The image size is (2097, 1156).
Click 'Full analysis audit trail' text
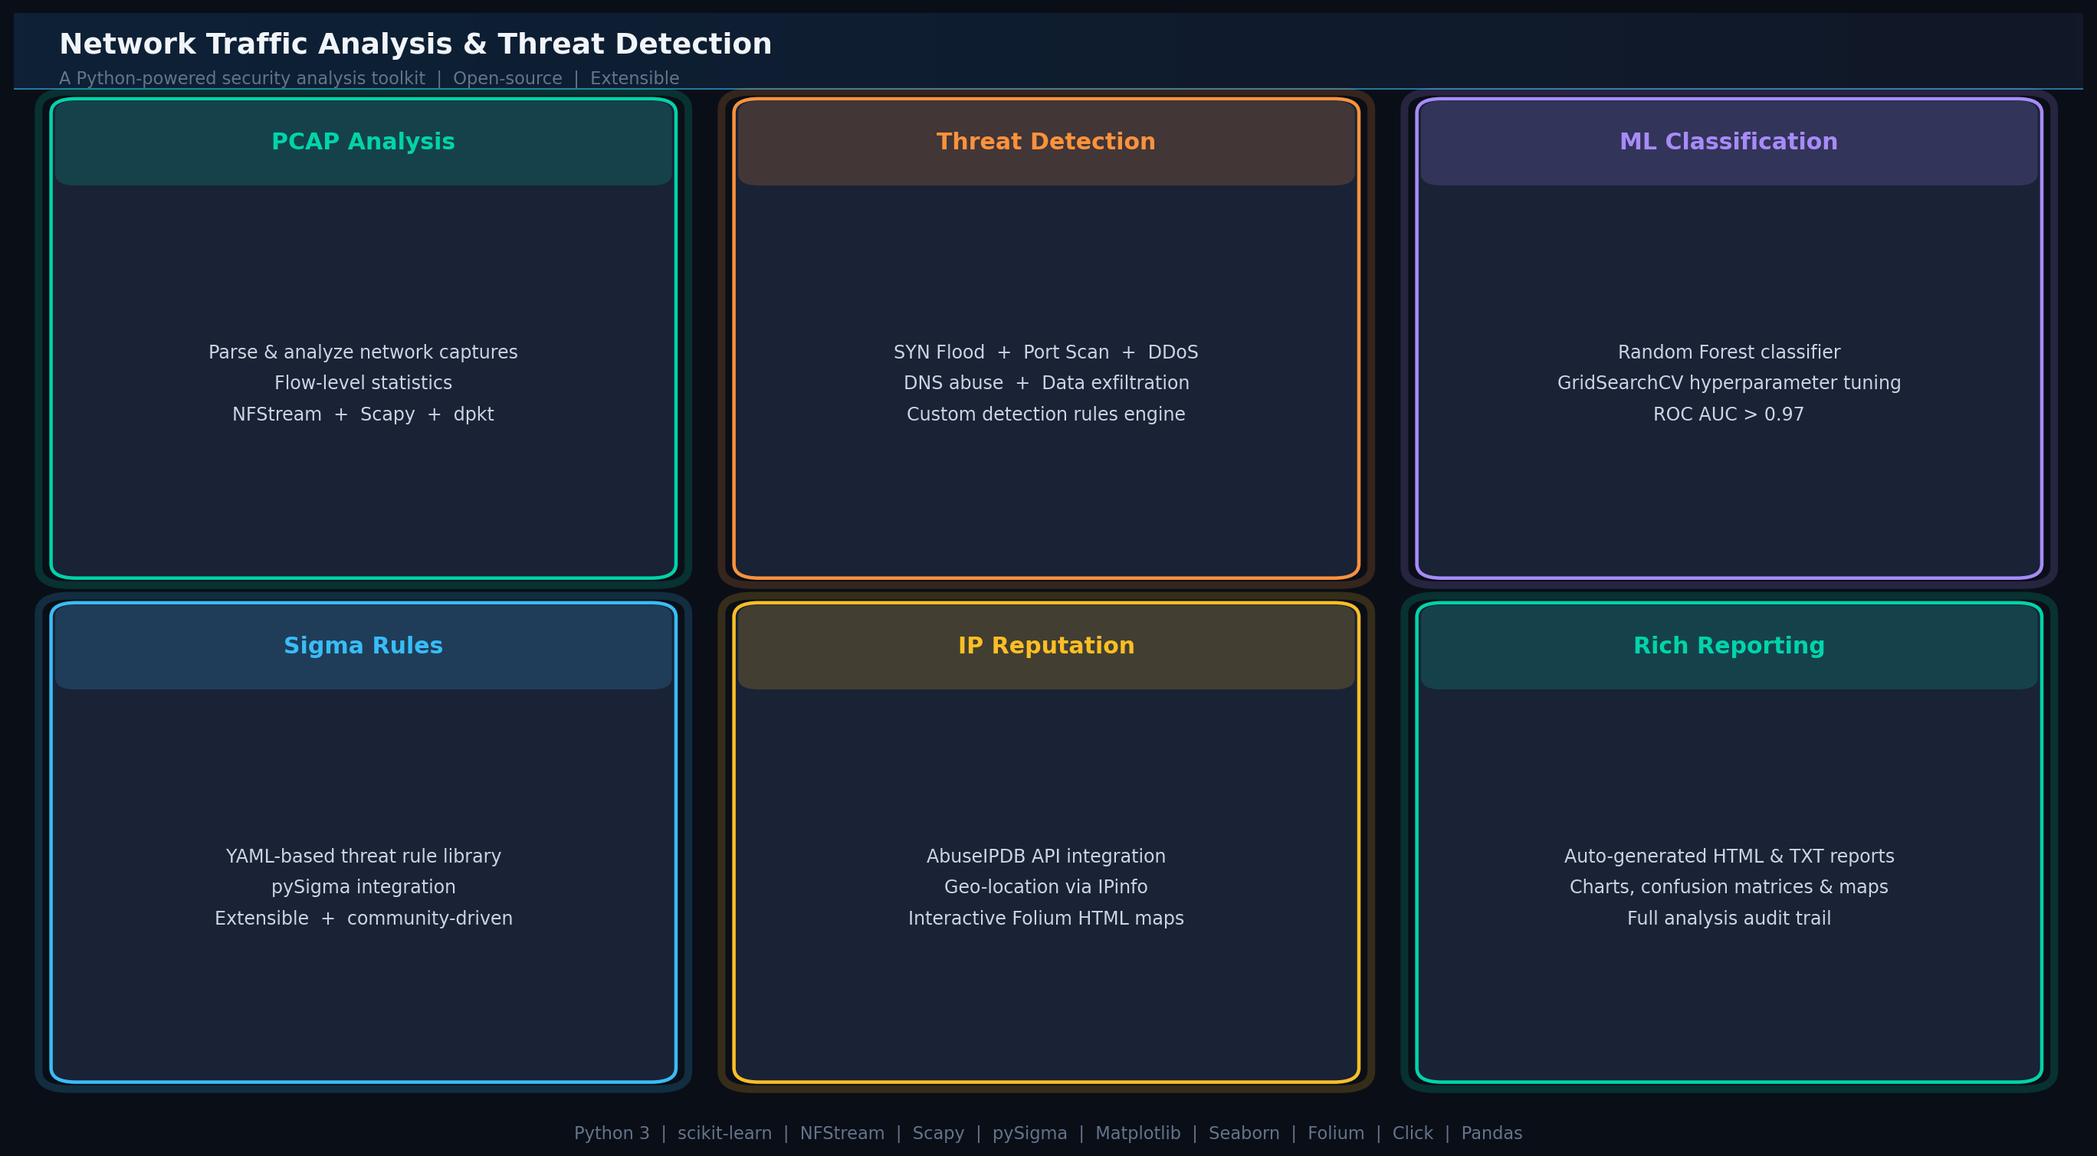coord(1728,919)
